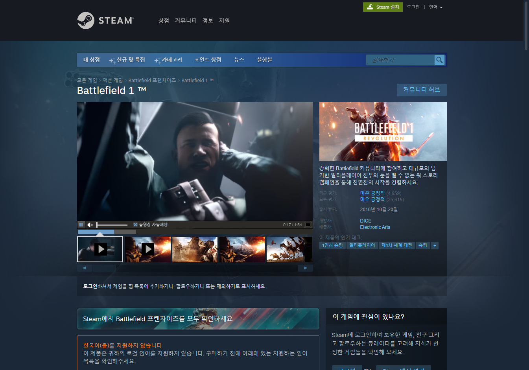Click the 로그인 link in wishlist notice
The image size is (529, 370).
[90, 286]
